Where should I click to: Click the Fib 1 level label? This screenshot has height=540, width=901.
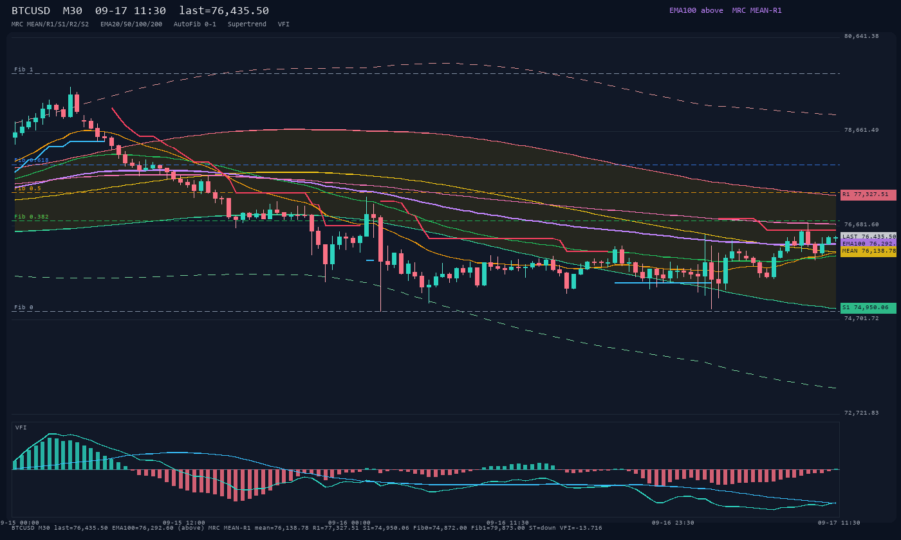(x=24, y=69)
